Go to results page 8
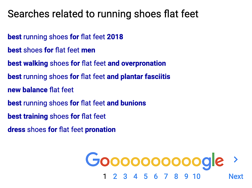 [176, 177]
